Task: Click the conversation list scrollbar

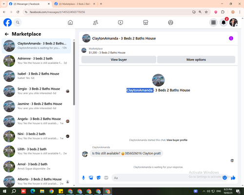Action: pos(74,74)
